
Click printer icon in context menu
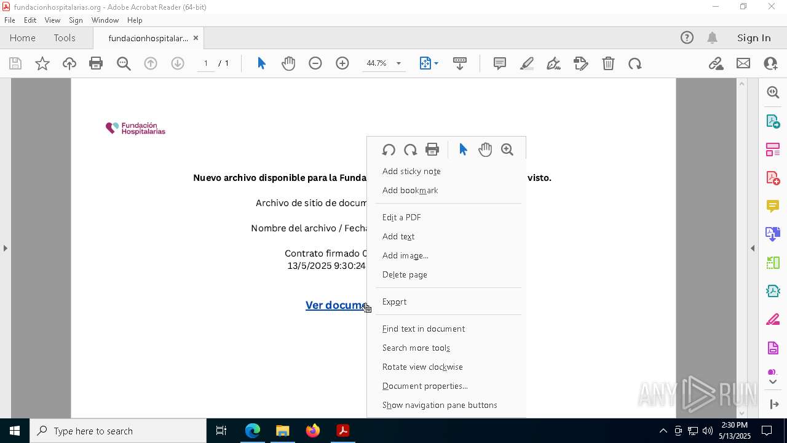click(x=432, y=150)
